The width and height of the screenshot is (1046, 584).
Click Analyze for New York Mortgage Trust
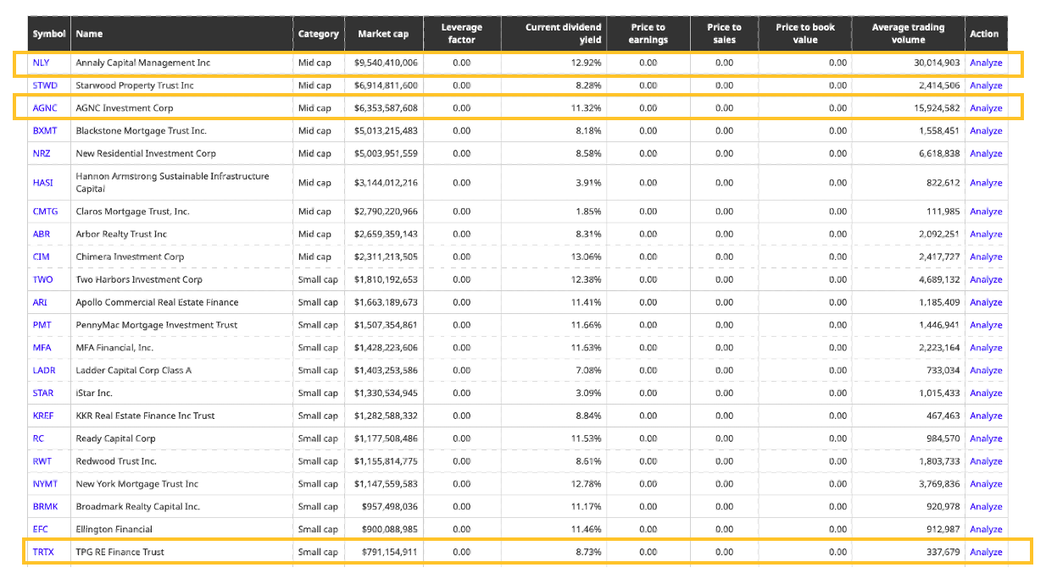pos(986,484)
